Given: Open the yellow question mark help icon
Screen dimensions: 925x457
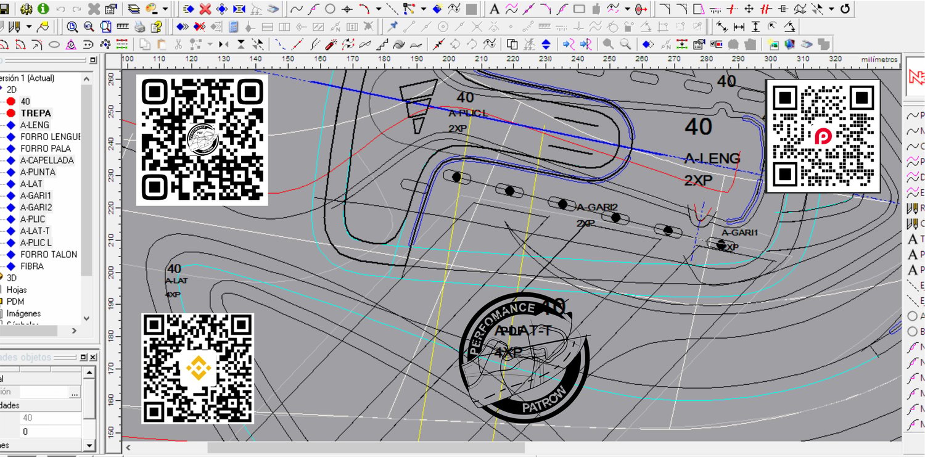Looking at the screenshot, I should click(157, 27).
